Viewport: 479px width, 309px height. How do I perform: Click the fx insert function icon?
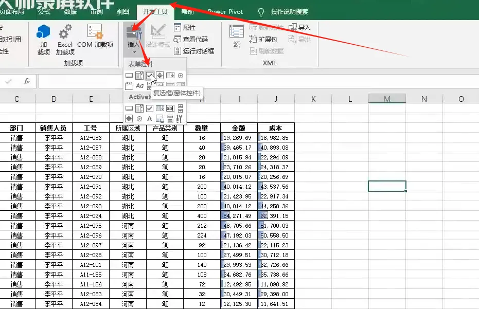27,81
